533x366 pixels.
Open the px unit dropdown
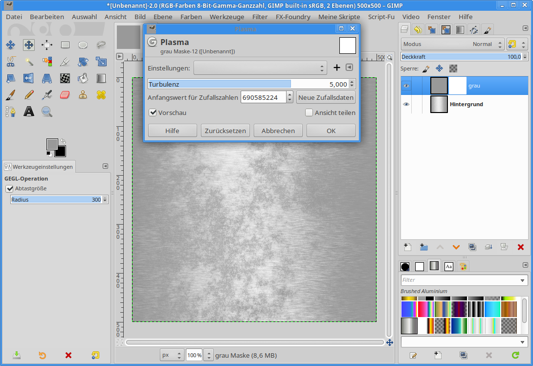click(x=172, y=355)
